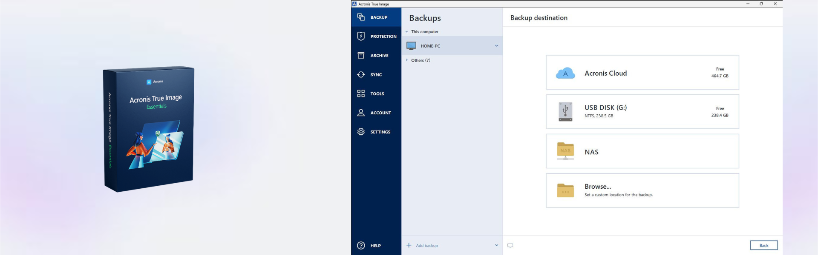The image size is (818, 255).
Task: Choose NAS as backup destination
Action: (x=642, y=151)
